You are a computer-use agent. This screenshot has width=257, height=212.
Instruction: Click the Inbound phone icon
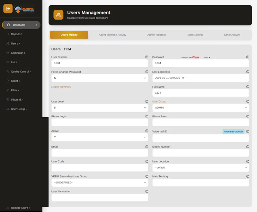pyautogui.click(x=8, y=100)
